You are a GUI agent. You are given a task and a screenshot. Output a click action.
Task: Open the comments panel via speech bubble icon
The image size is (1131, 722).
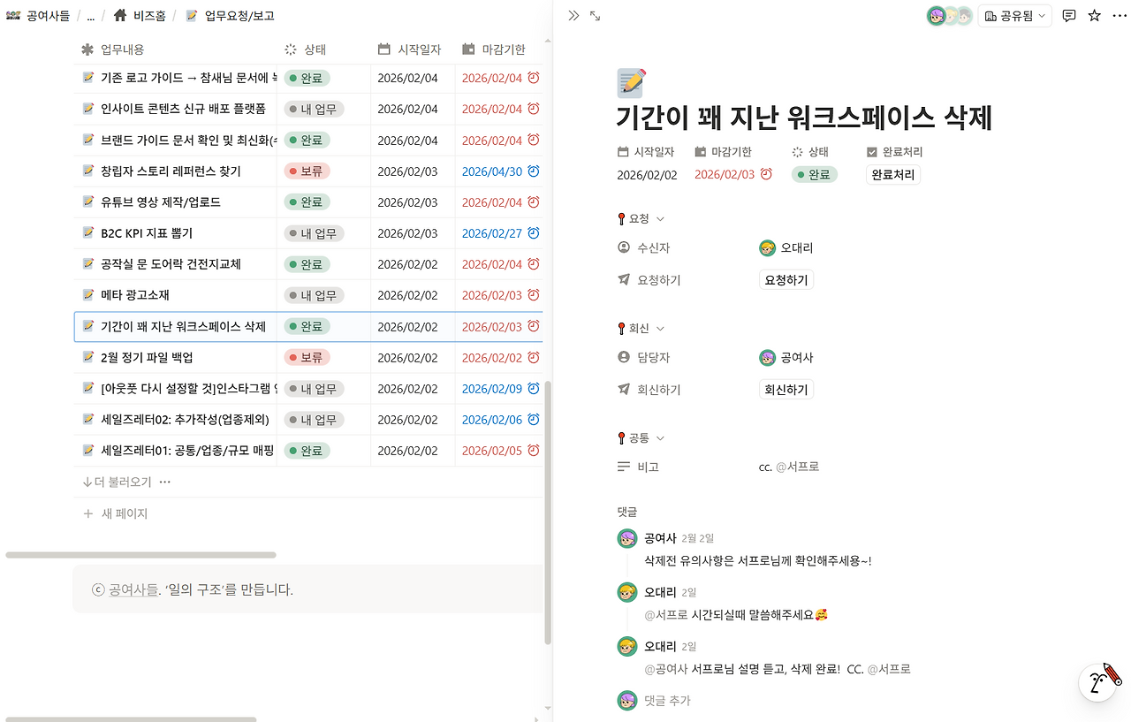pos(1069,16)
